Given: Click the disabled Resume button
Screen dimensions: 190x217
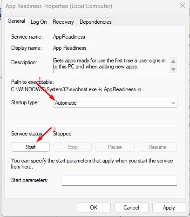Looking at the screenshot, I should coord(157,147).
